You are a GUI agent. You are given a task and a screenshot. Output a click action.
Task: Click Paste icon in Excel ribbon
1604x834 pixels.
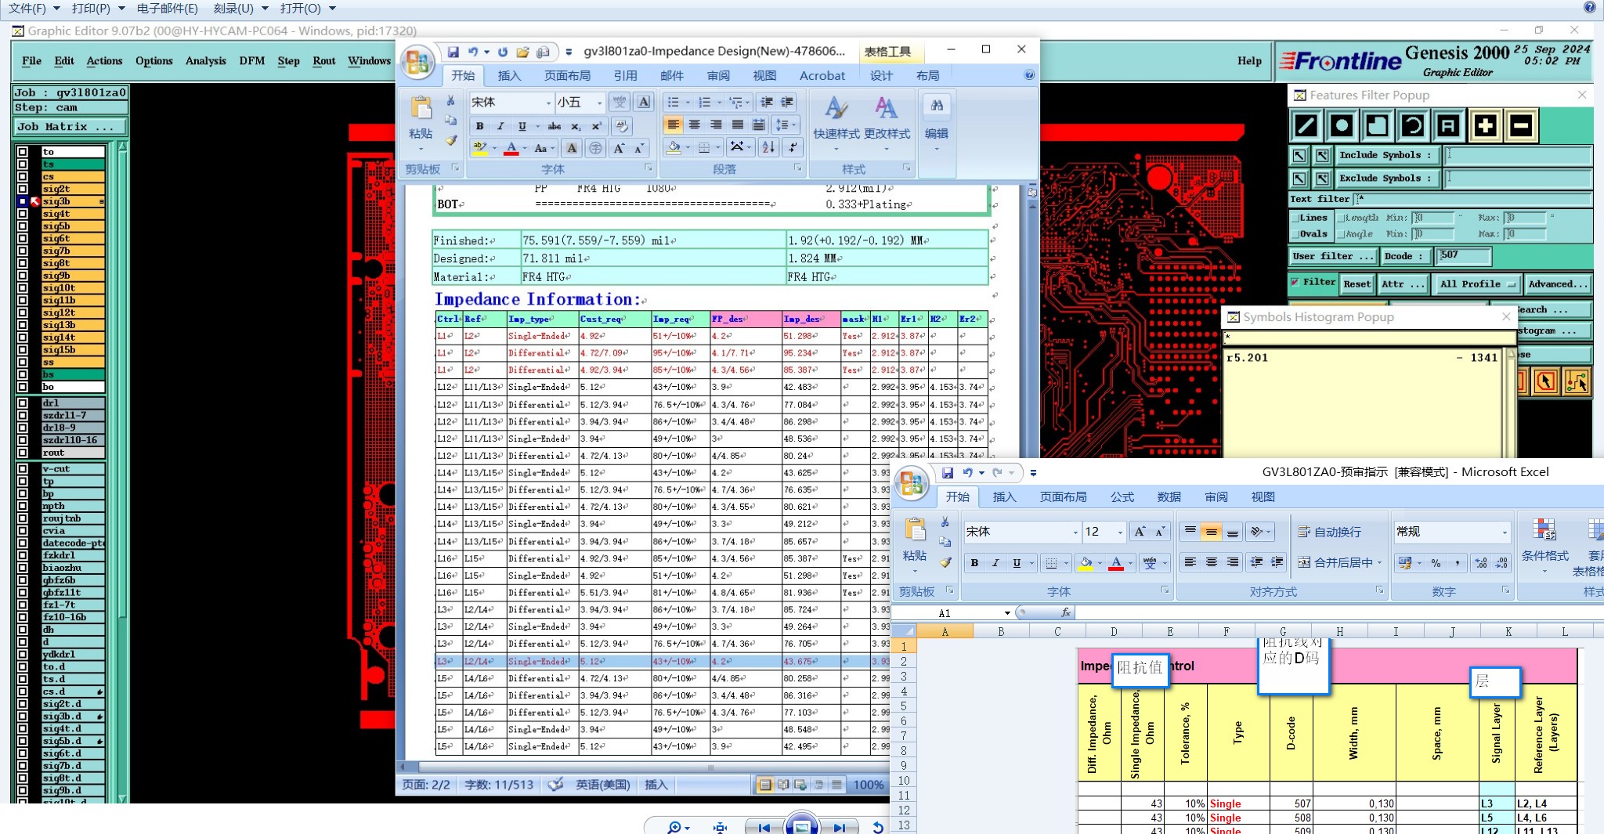(x=915, y=531)
